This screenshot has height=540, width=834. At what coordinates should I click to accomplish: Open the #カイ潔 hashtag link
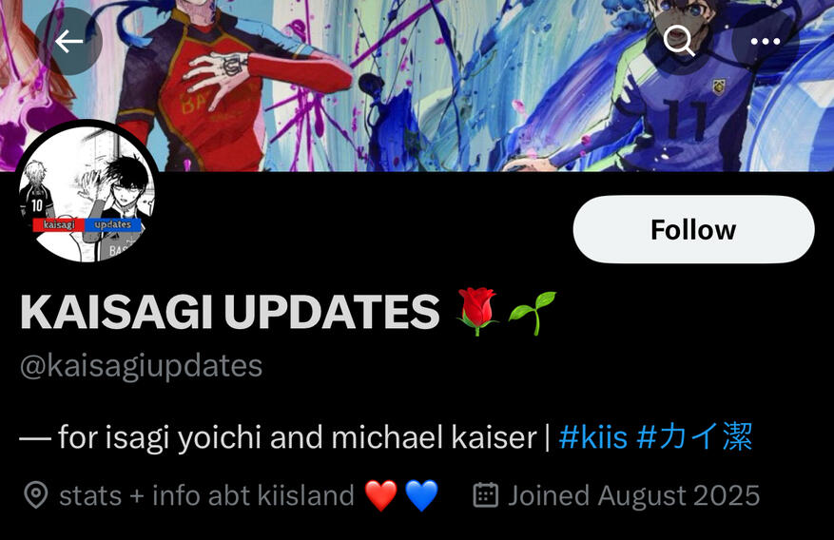[x=694, y=437]
